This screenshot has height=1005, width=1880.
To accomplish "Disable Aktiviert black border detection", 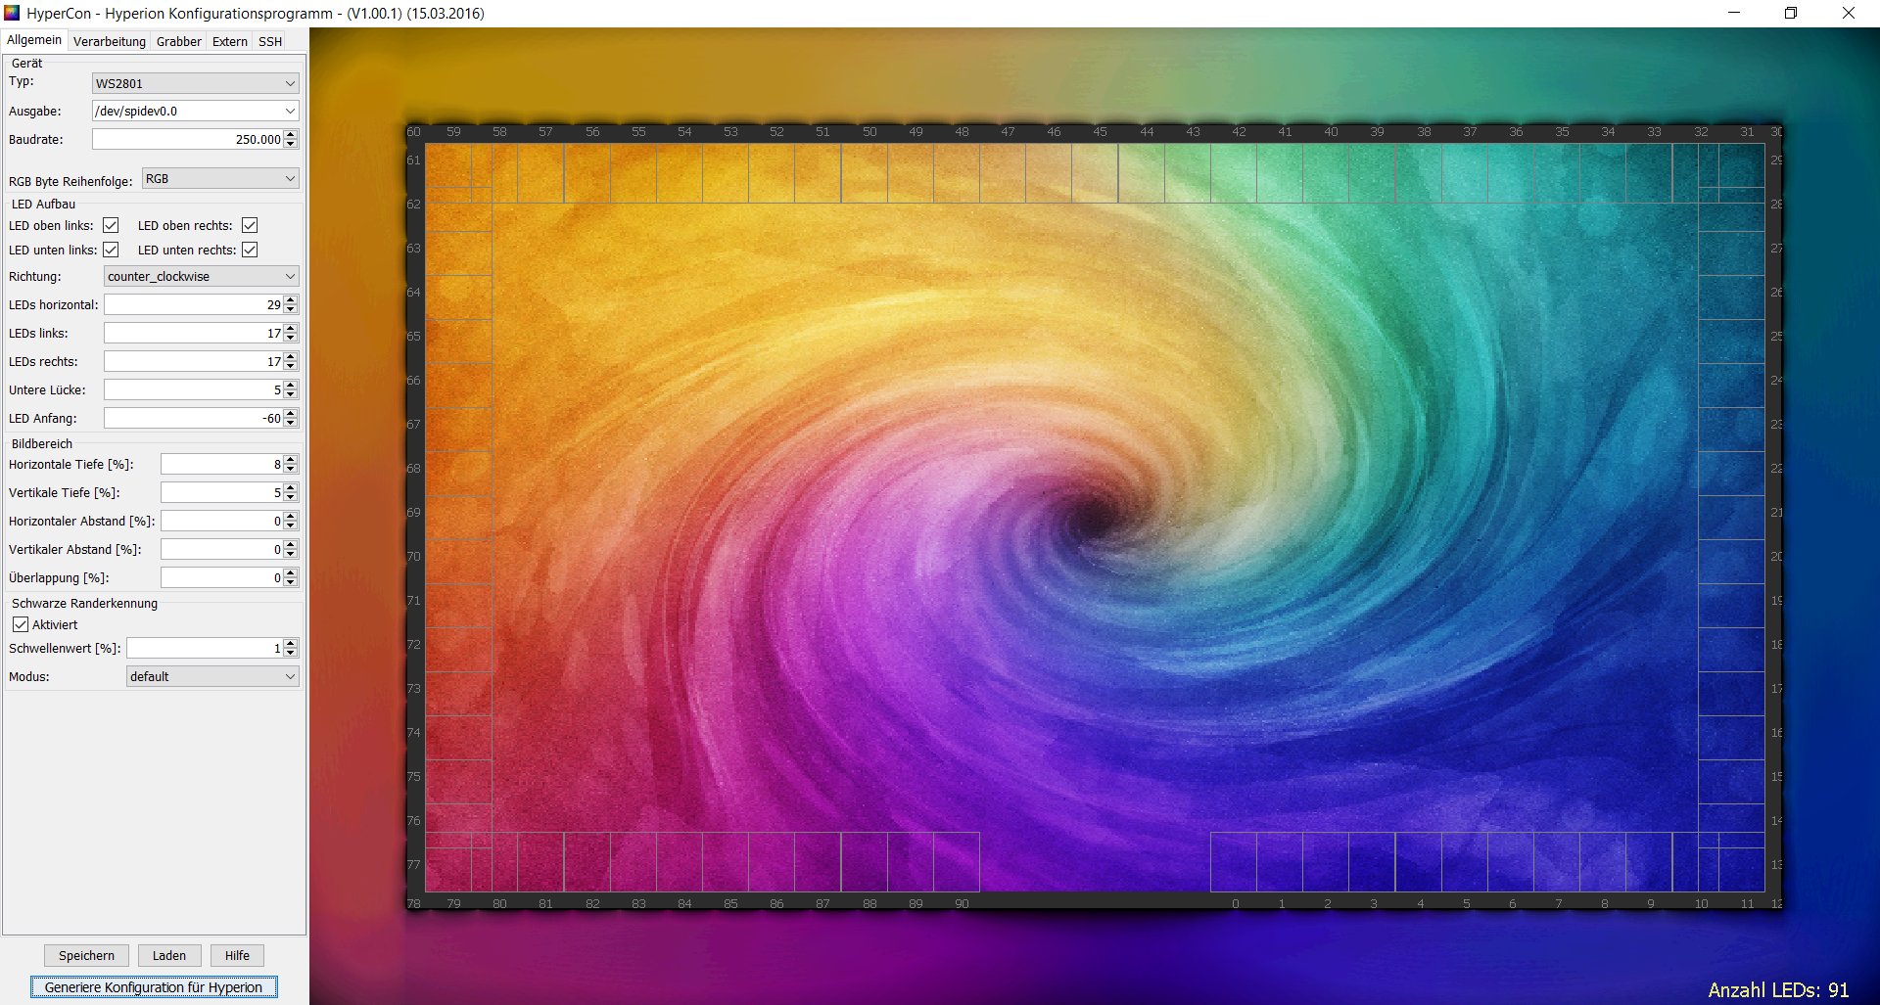I will (21, 624).
